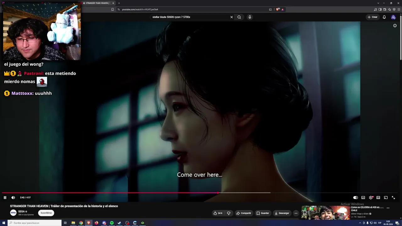The height and width of the screenshot is (226, 402).
Task: Open Spotify from the taskbar
Action: (112, 223)
